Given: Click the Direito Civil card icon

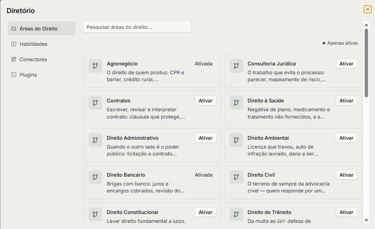Looking at the screenshot, I should coord(236,177).
